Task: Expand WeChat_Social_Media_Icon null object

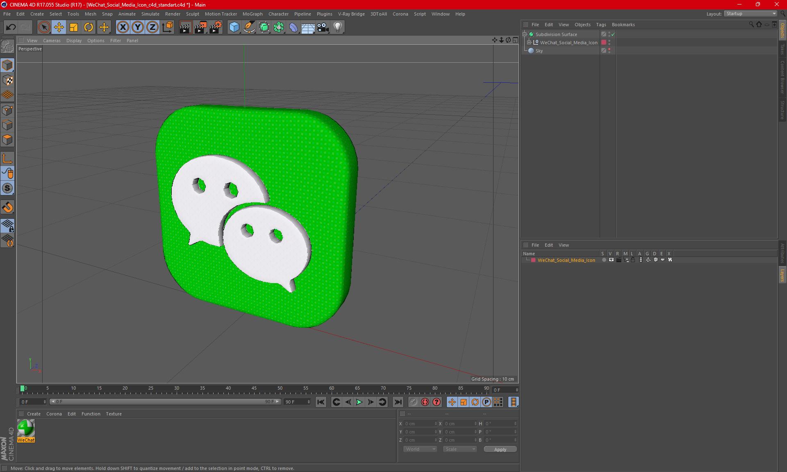Action: point(529,42)
